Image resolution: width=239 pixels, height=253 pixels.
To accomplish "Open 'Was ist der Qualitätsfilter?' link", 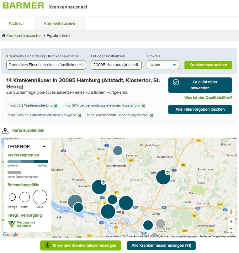I will tap(208, 98).
